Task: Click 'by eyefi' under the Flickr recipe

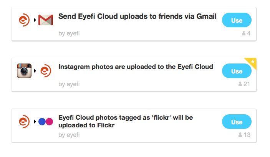Action: (x=69, y=135)
